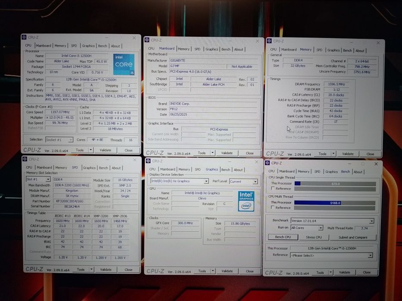Open the Run on All Cores dropdown
Viewport: 402px width, 301px height.
(307, 228)
